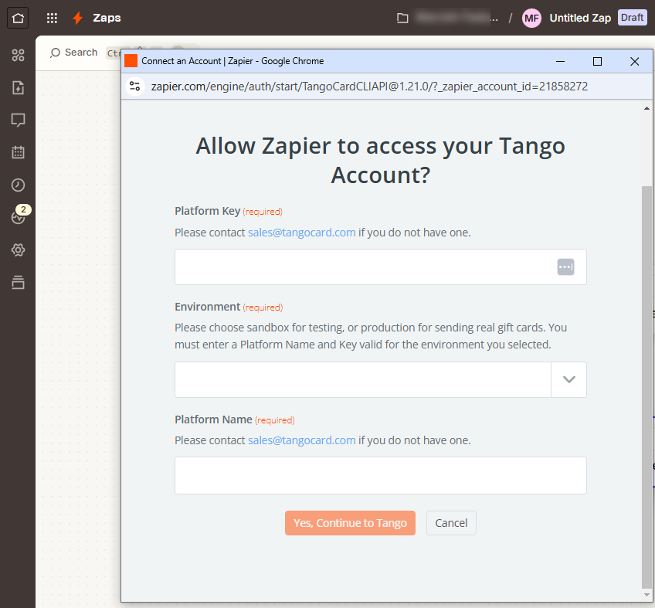
Task: Click the site information icon in address bar
Action: pyautogui.click(x=134, y=87)
